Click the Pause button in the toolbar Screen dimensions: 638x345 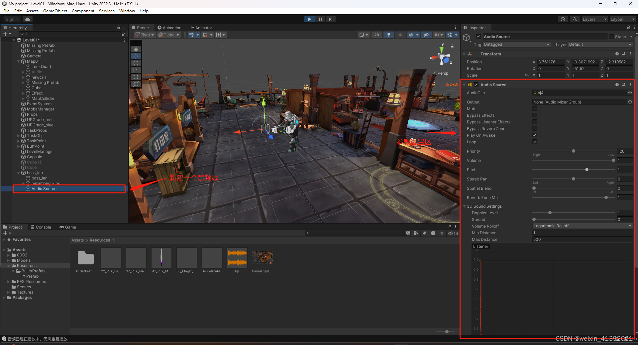pos(320,19)
